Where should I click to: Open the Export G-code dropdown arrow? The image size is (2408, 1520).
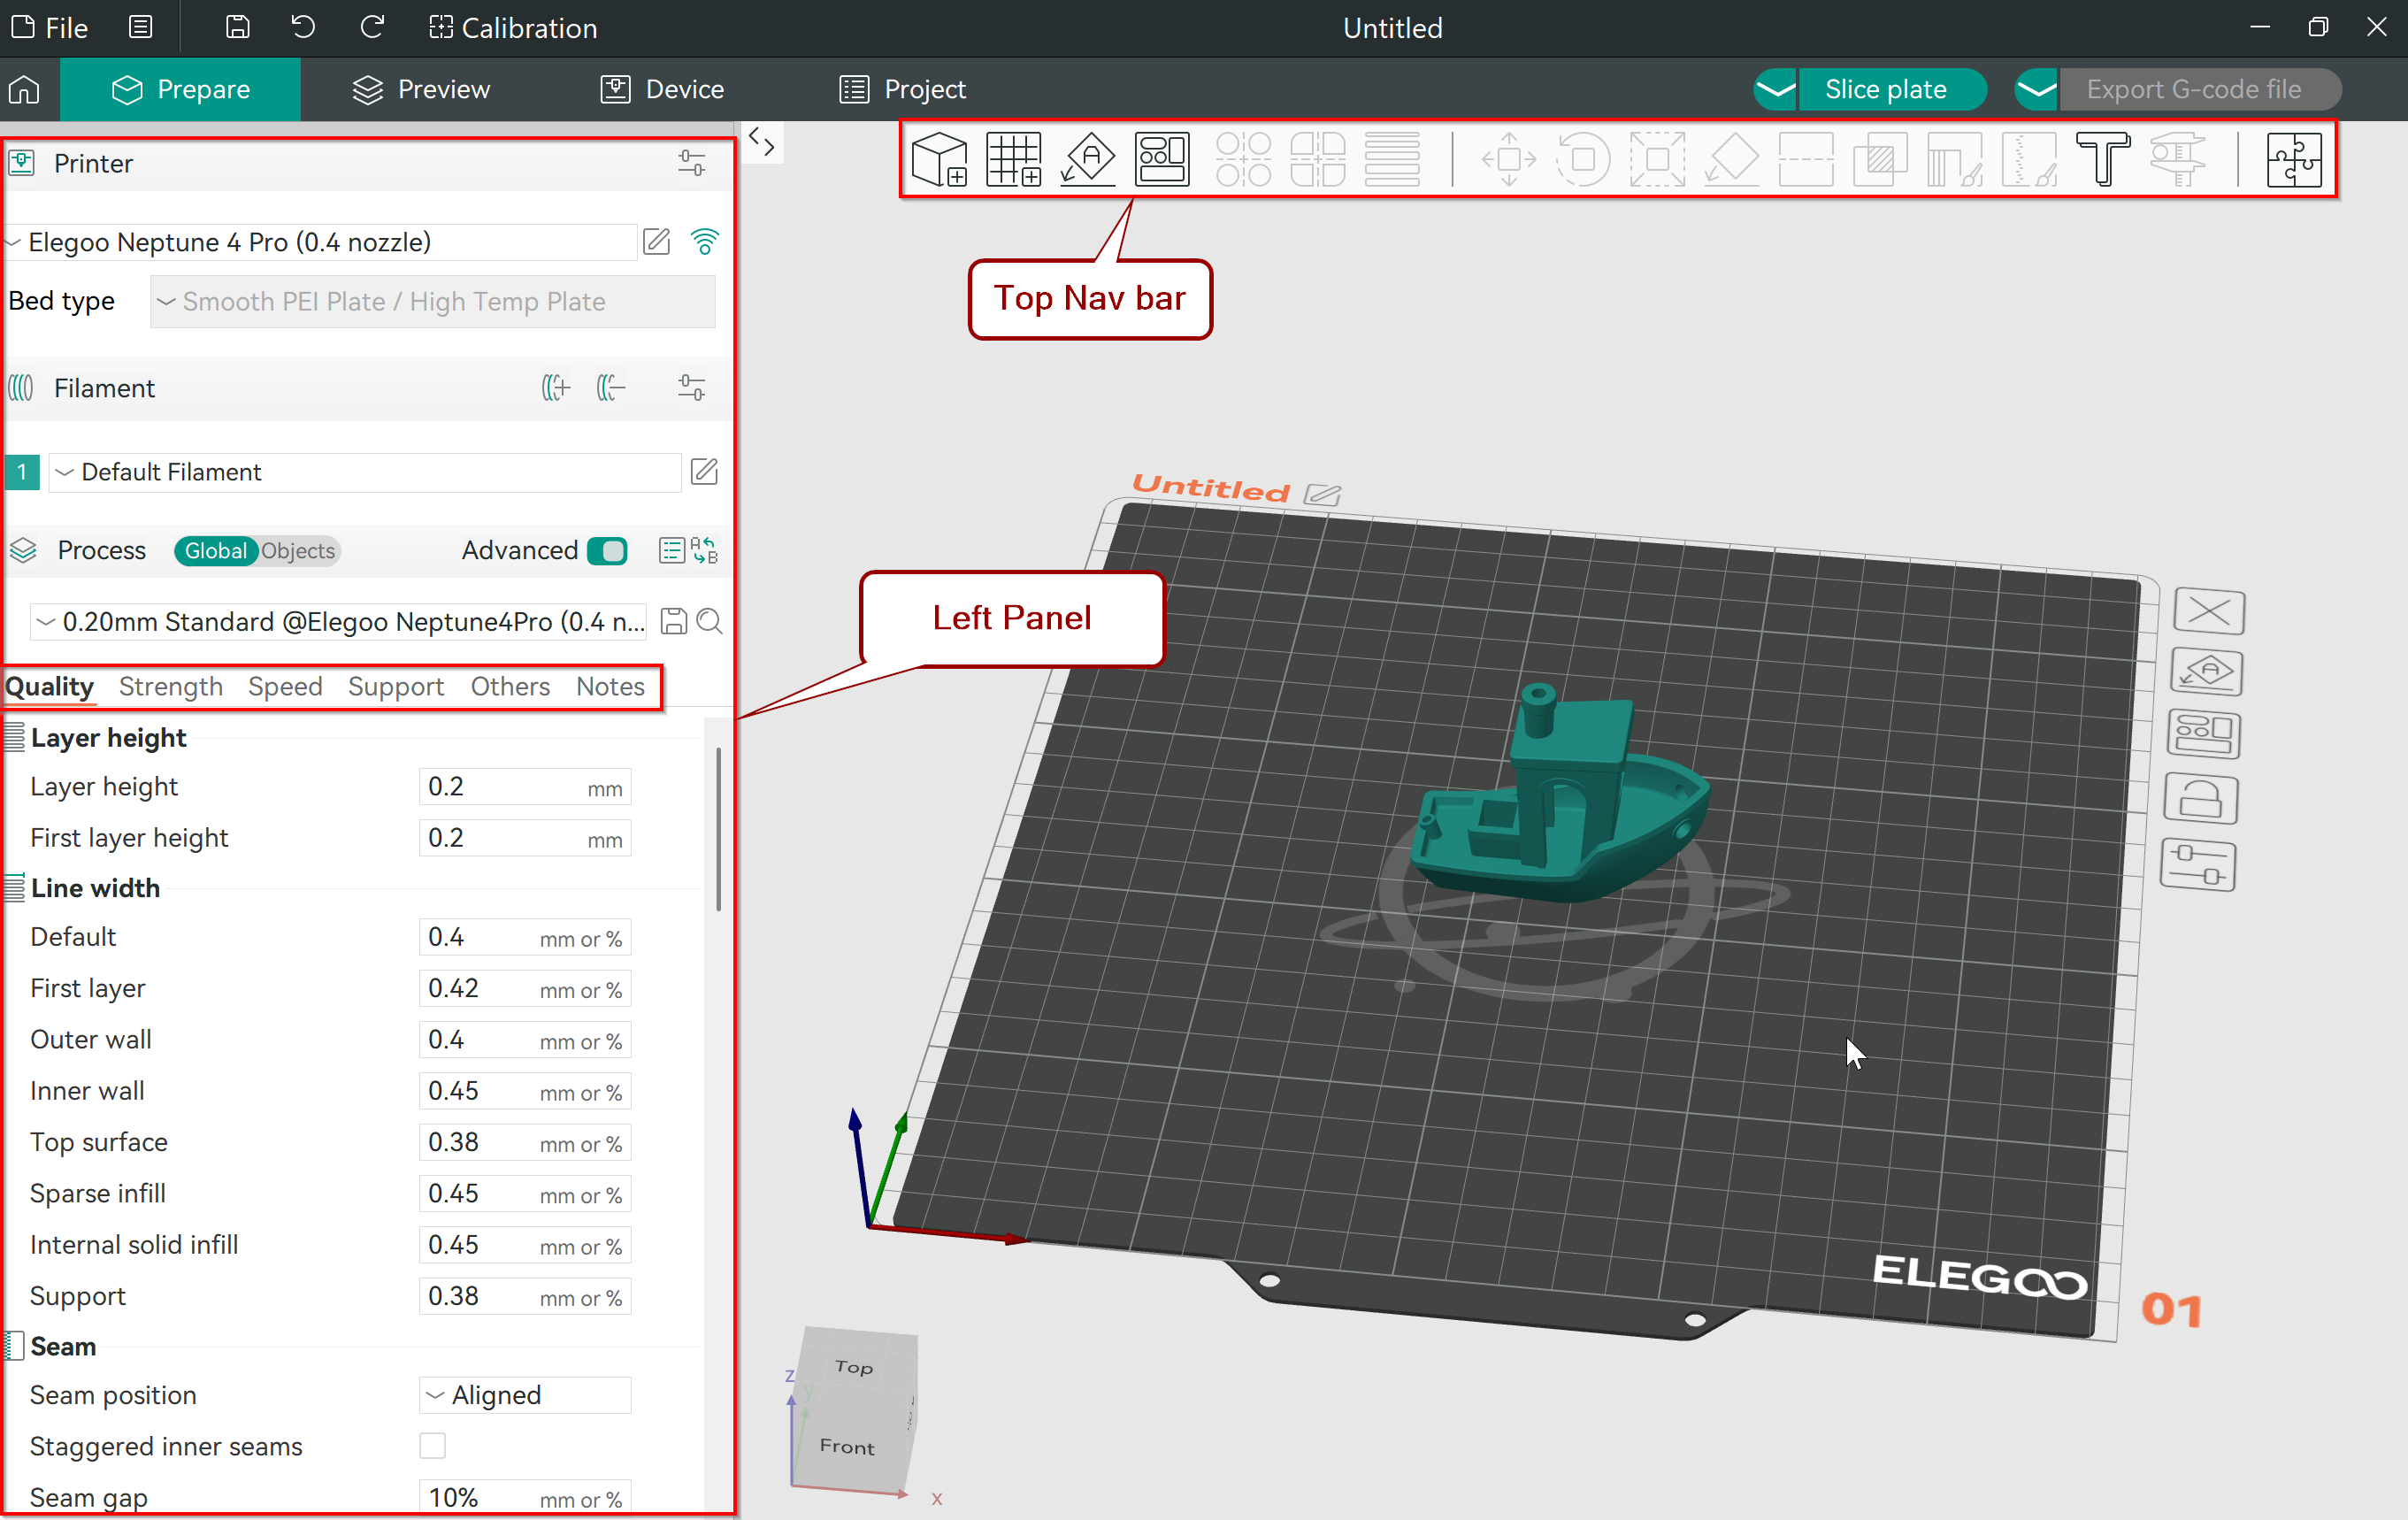(2036, 89)
